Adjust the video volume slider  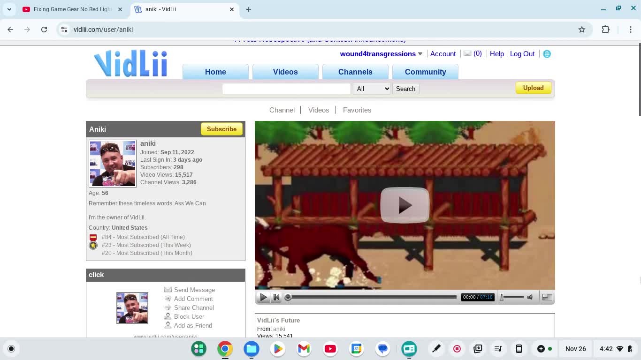coord(511,297)
